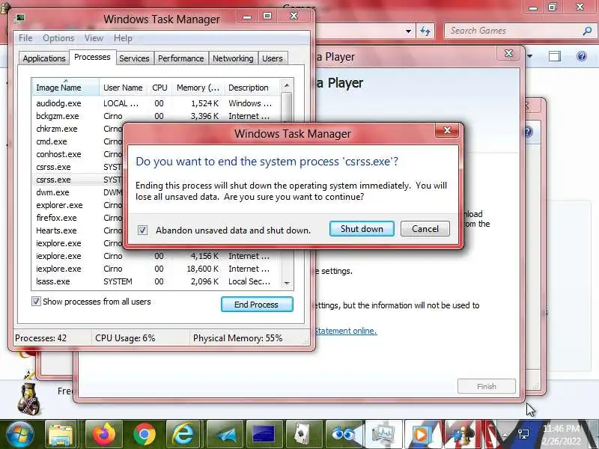This screenshot has width=599, height=449.
Task: Open the Chess Titans taskbar button
Action: 461,435
